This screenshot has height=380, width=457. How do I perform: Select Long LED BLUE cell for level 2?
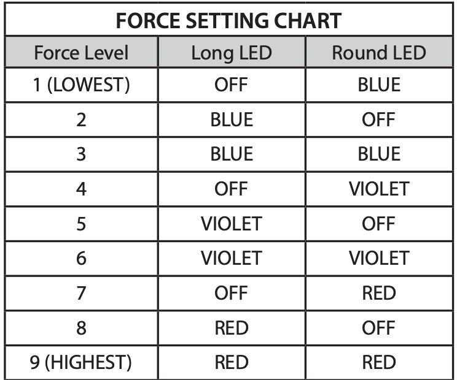point(231,119)
